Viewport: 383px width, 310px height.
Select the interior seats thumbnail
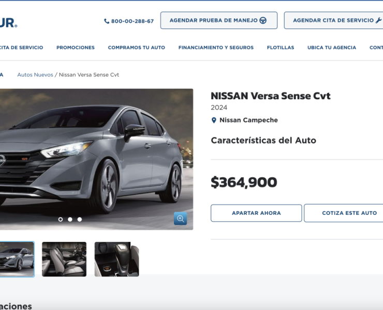[x=64, y=259]
